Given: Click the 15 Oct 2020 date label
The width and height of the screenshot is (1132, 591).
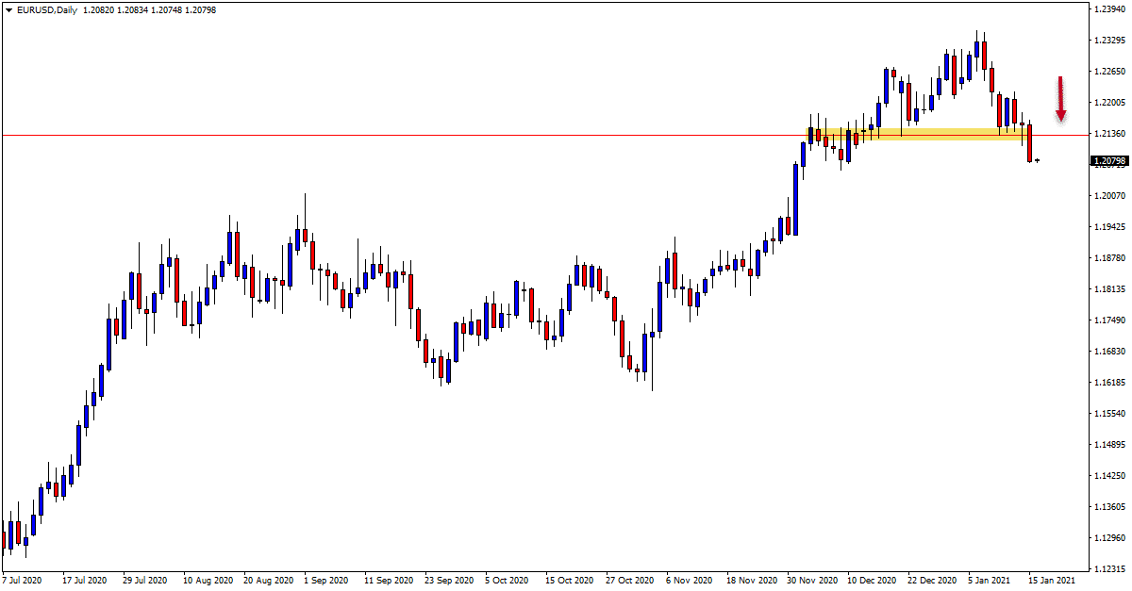Looking at the screenshot, I should pos(569,581).
